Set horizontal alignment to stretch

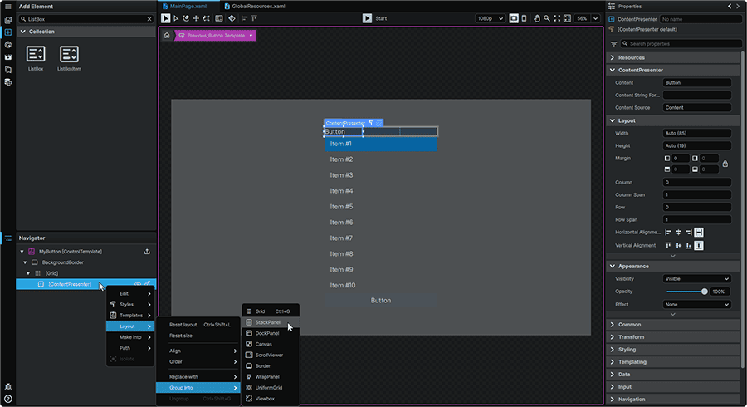(x=699, y=232)
